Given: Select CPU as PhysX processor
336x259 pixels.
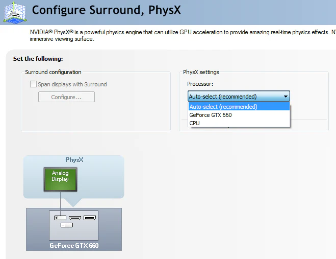Looking at the screenshot, I should pyautogui.click(x=239, y=123).
